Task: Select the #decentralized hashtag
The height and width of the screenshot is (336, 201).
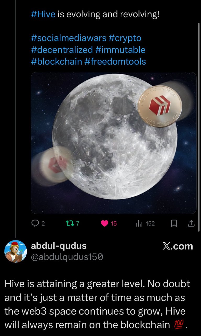Action: pyautogui.click(x=62, y=50)
